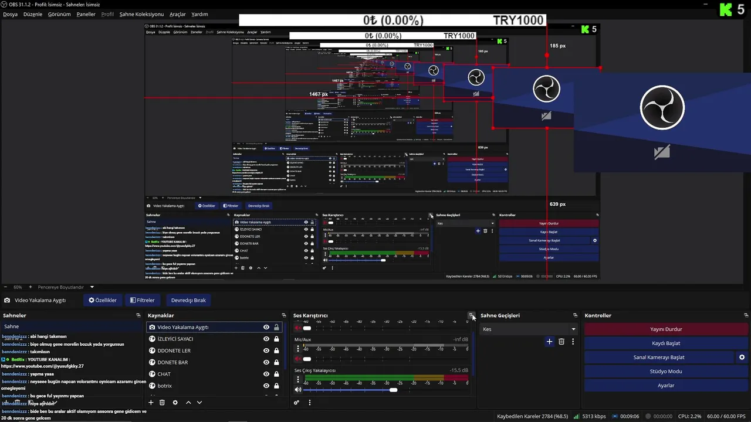
Task: Toggle lock on Video Yakalama Aygıtı
Action: click(x=276, y=327)
